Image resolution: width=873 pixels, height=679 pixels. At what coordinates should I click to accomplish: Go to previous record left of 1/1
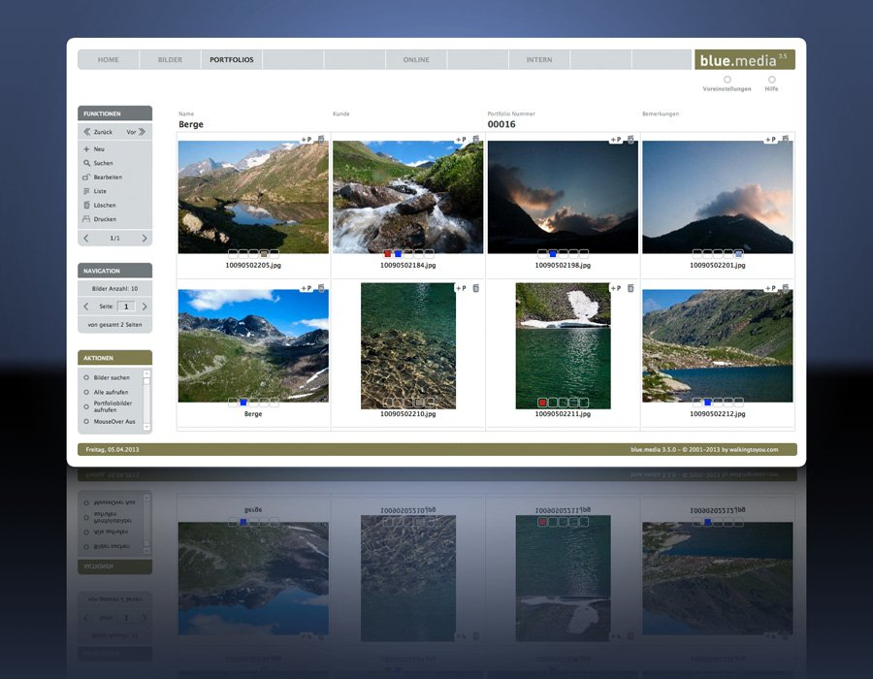click(x=86, y=239)
